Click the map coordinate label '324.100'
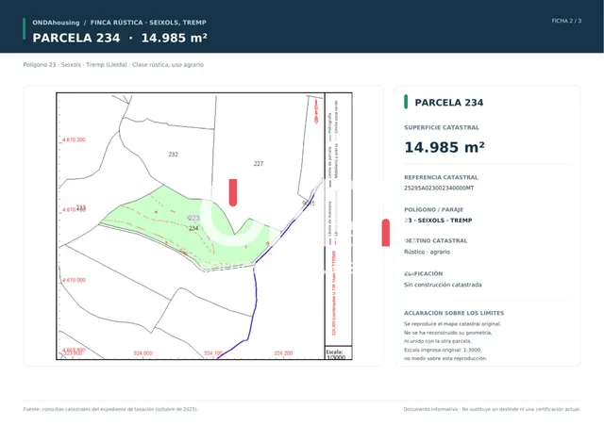 (x=213, y=352)
